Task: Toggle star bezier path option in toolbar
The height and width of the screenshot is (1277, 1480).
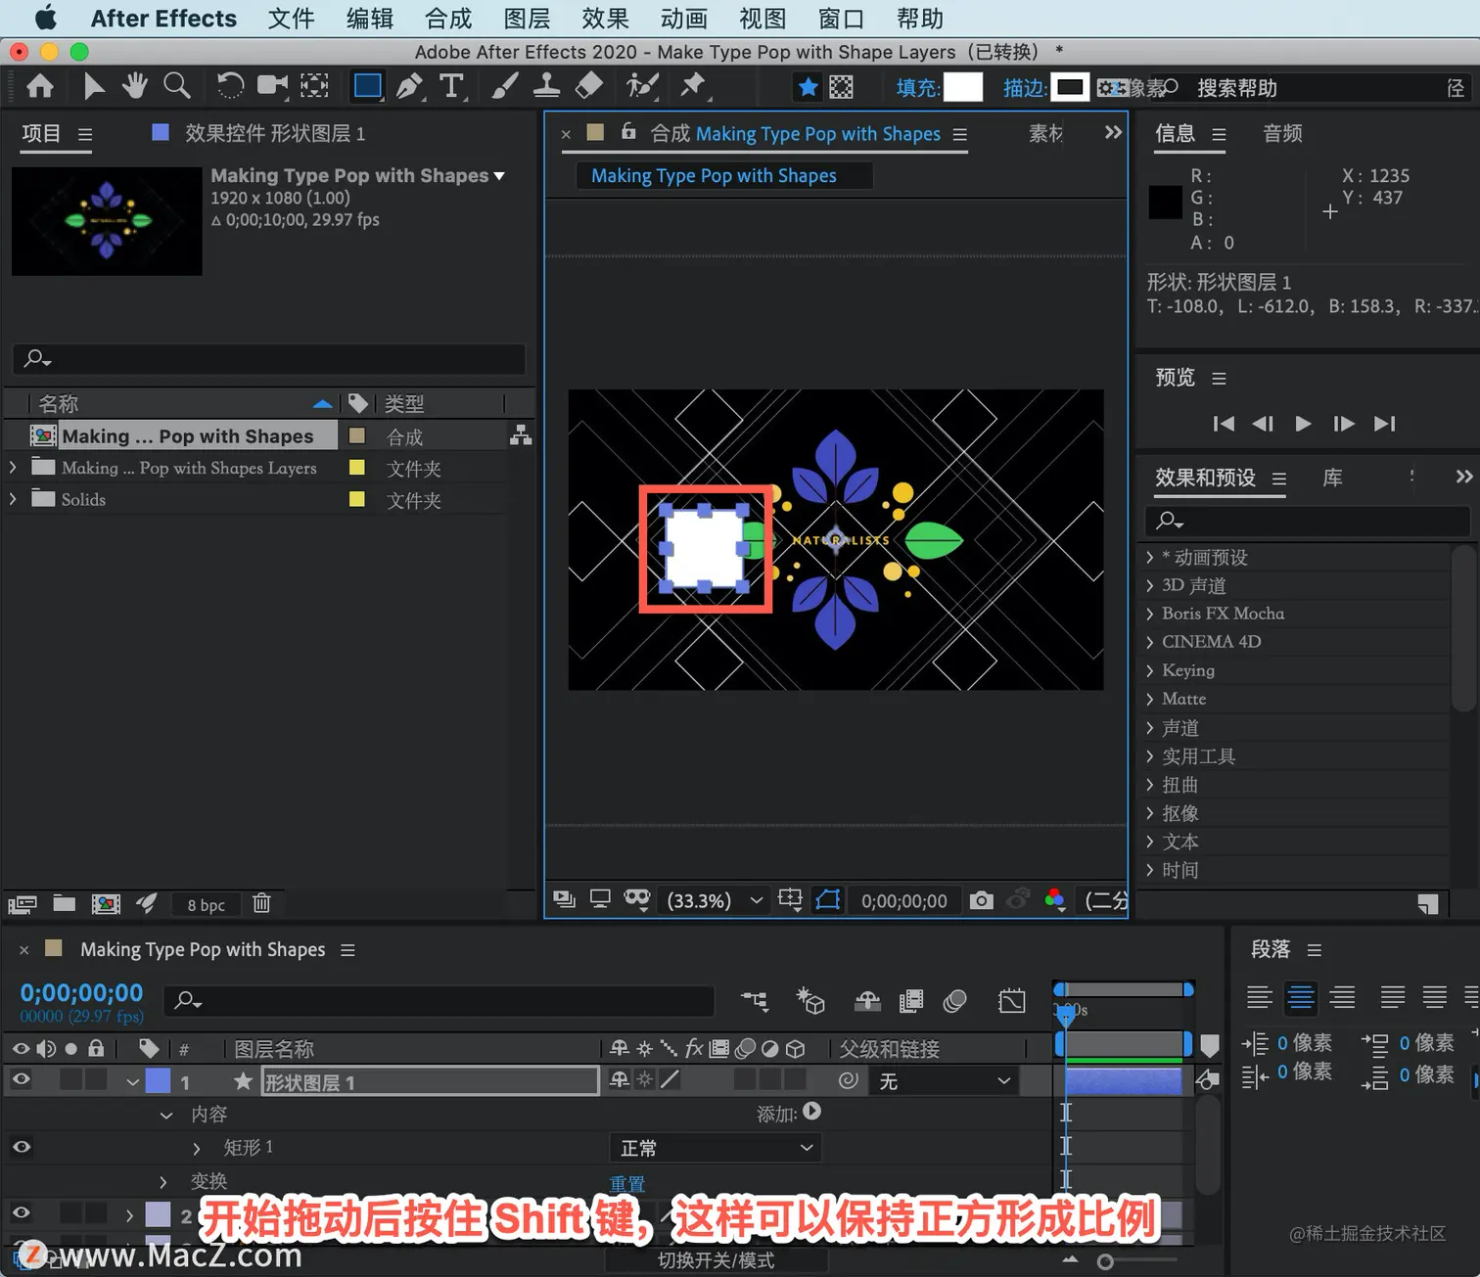Action: click(x=808, y=87)
